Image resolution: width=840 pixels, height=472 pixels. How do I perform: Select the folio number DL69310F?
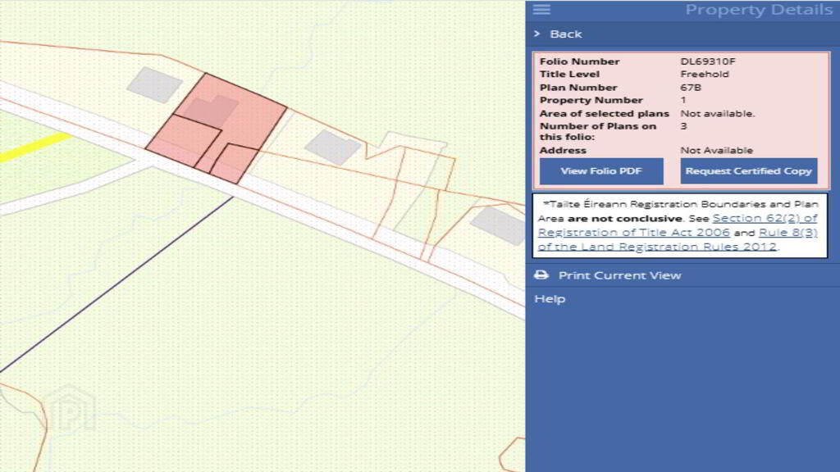[x=707, y=61]
